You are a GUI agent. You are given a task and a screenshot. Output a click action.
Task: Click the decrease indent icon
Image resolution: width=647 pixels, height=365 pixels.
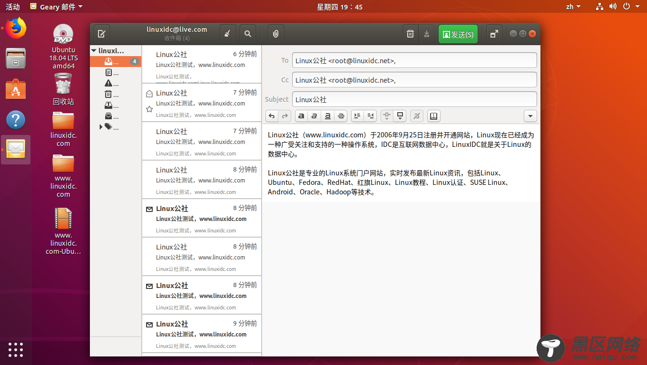tap(370, 116)
